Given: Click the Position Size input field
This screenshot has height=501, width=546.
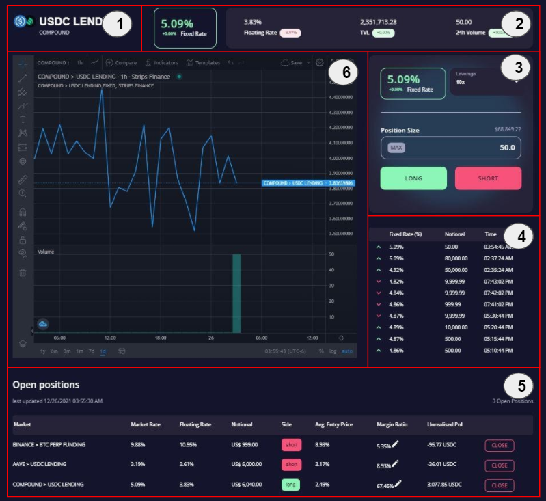Looking at the screenshot, I should click(x=451, y=148).
